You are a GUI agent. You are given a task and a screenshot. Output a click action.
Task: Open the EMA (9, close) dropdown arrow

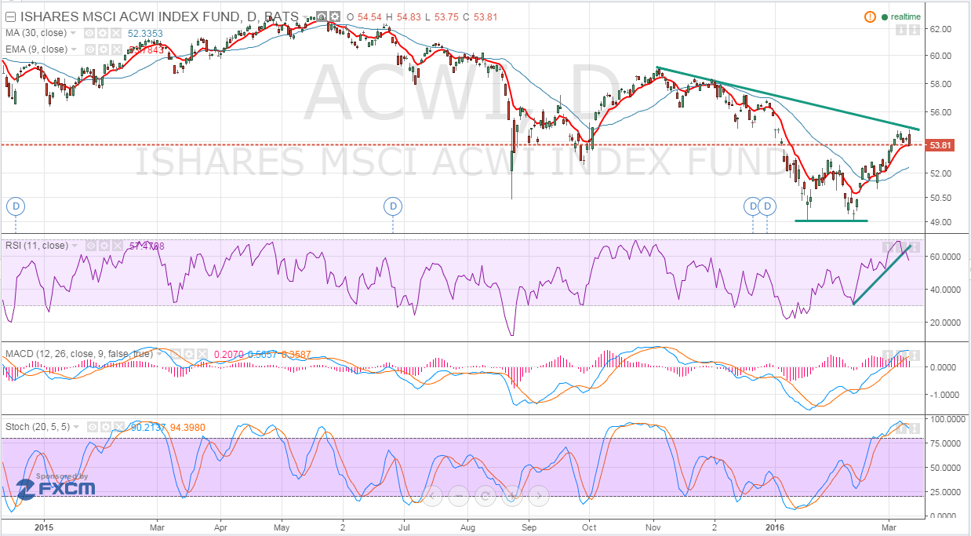click(73, 49)
